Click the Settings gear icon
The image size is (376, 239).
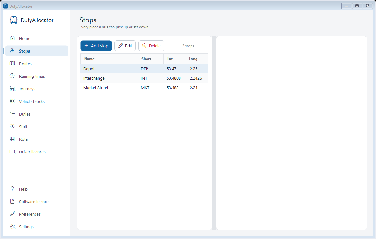point(13,226)
